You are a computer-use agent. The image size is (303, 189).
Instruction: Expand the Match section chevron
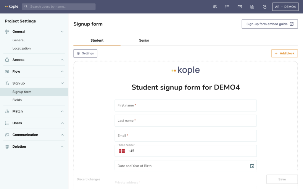click(x=62, y=111)
